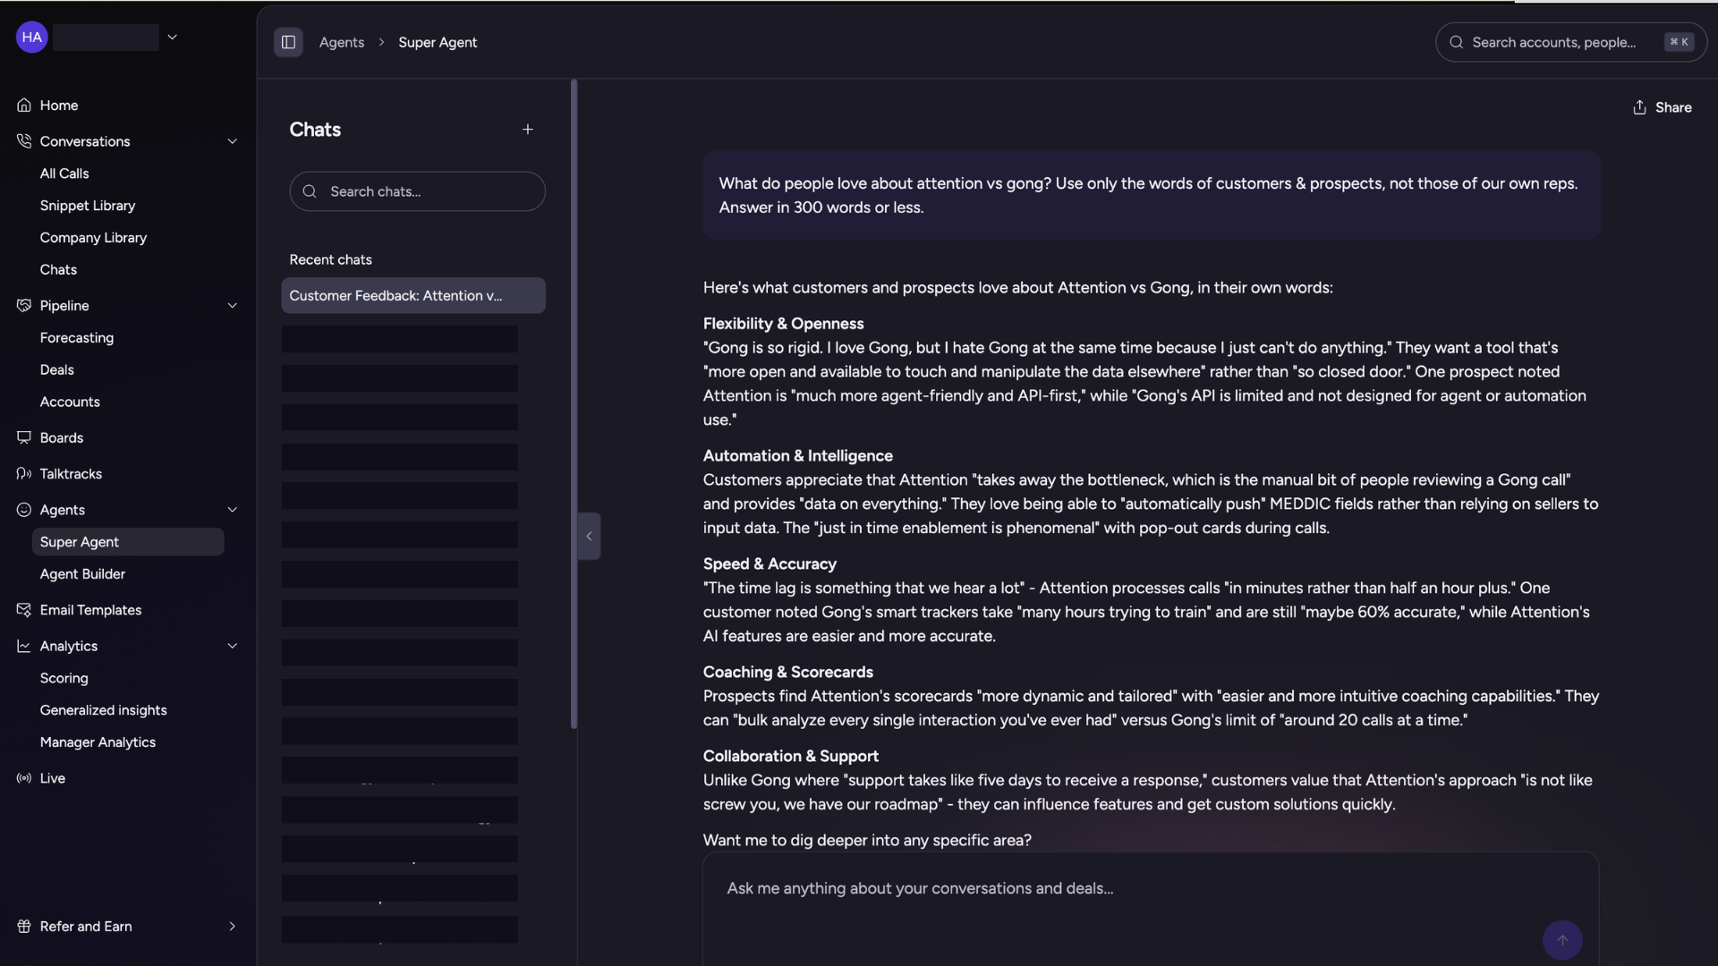Collapse the Analytics section chevron

coord(233,646)
